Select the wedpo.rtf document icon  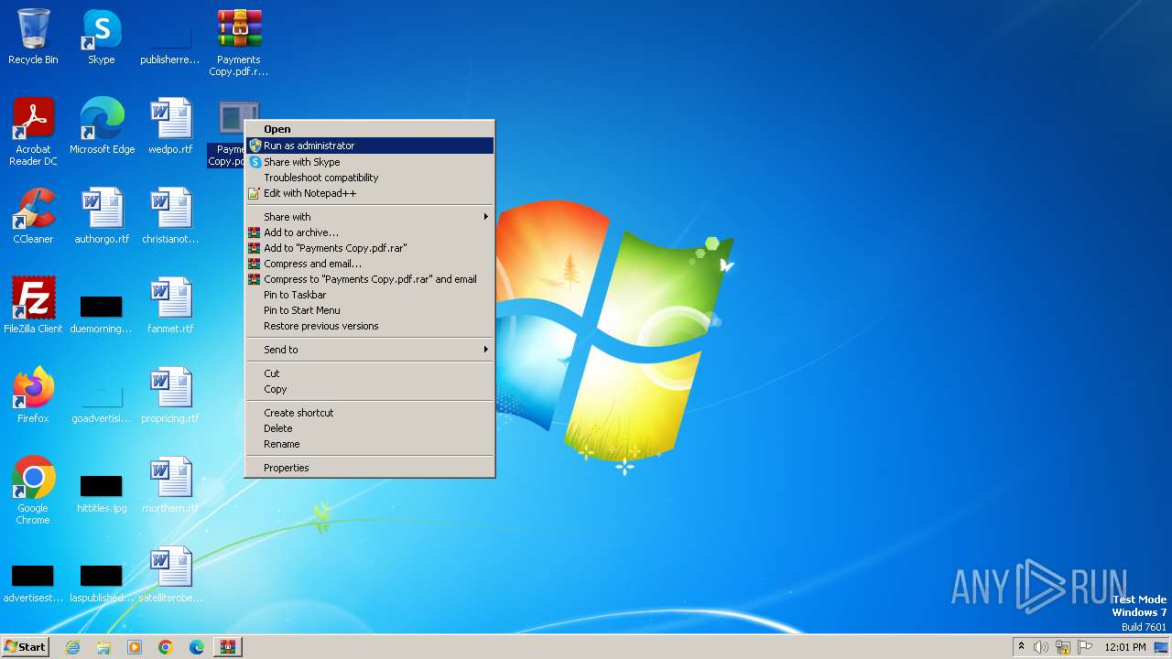click(170, 126)
